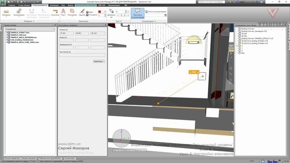Select the Рисование (Draw) redline tool
Viewport: 290px width, 163px height.
(72, 12)
